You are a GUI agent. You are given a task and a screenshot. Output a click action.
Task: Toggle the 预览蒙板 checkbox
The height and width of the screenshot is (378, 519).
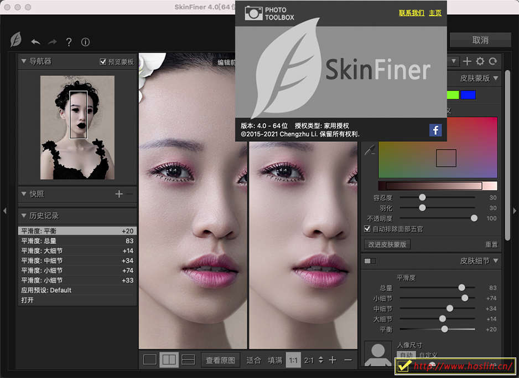103,62
